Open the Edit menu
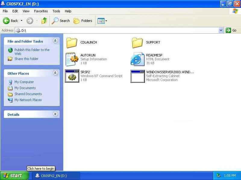 15,11
